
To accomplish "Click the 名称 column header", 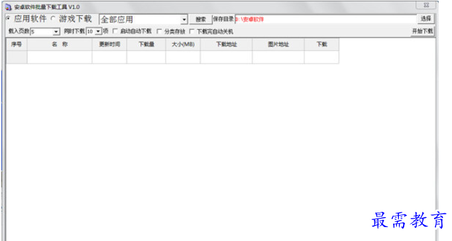I will point(60,44).
